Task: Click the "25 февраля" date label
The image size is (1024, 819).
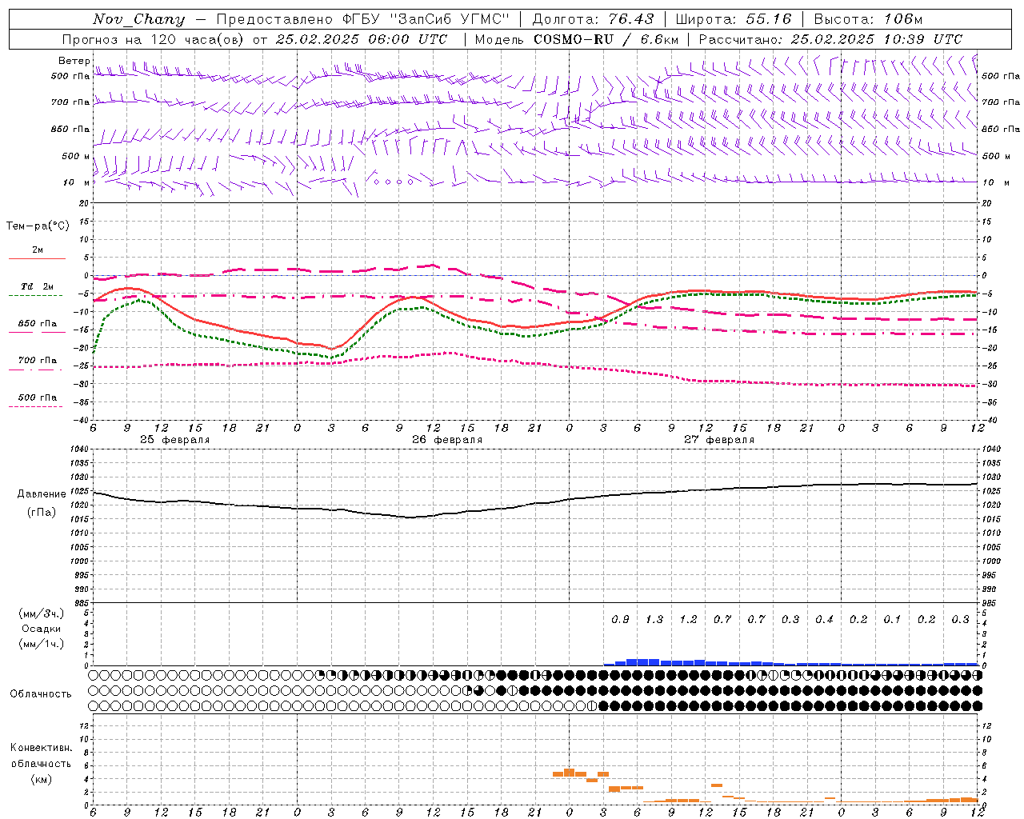Action: pos(174,440)
